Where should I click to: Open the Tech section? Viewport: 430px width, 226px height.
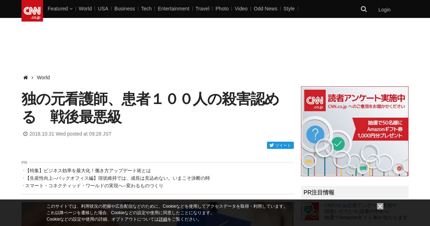point(146,9)
